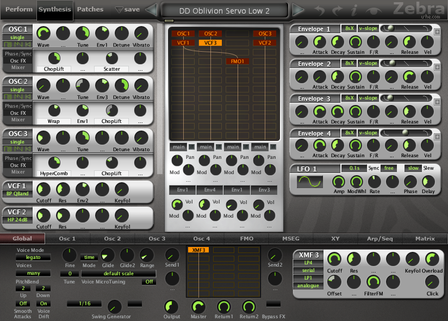The height and width of the screenshot is (321, 448).
Task: Click the Output knob
Action: tap(171, 307)
